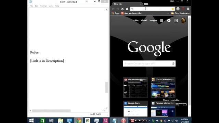
Task: Click the word Rufus in Notepad
Action: (34, 53)
